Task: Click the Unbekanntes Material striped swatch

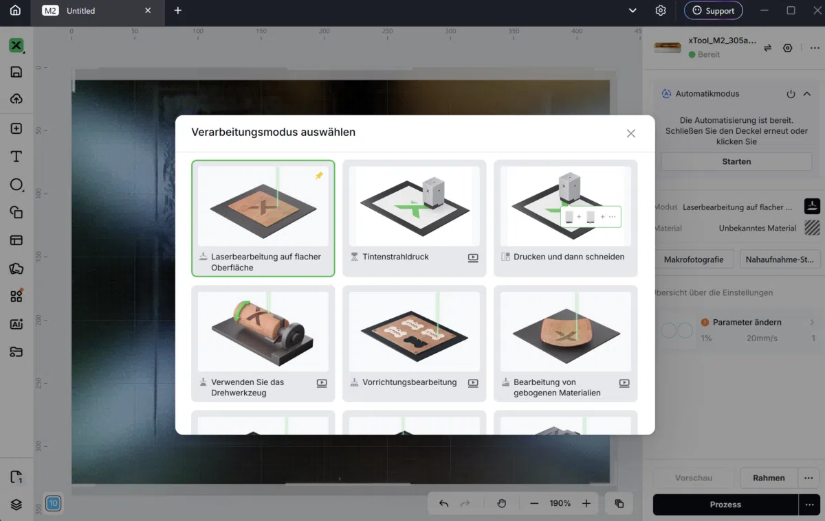Action: click(812, 228)
